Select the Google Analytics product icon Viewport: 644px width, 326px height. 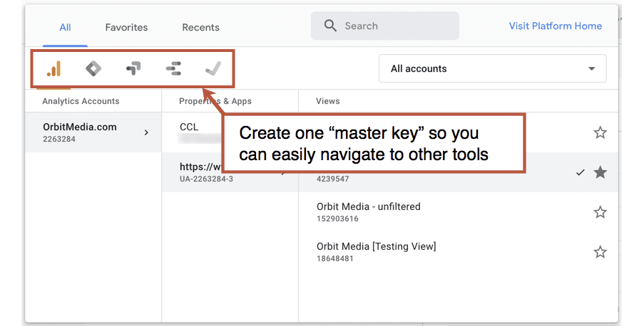pyautogui.click(x=53, y=68)
